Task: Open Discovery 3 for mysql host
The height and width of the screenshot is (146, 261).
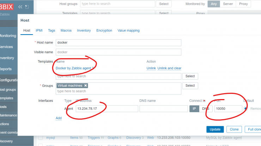Action: (x=135, y=138)
